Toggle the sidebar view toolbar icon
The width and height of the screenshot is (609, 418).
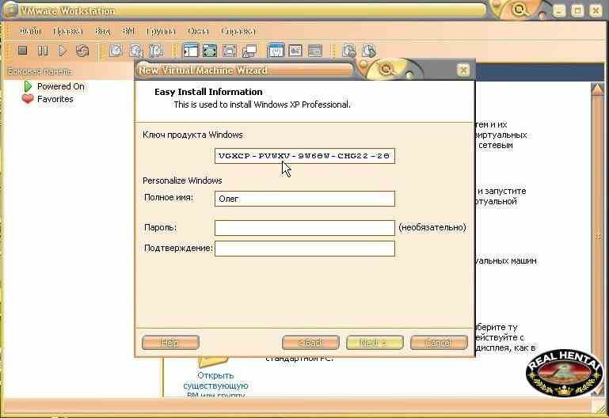click(x=190, y=51)
